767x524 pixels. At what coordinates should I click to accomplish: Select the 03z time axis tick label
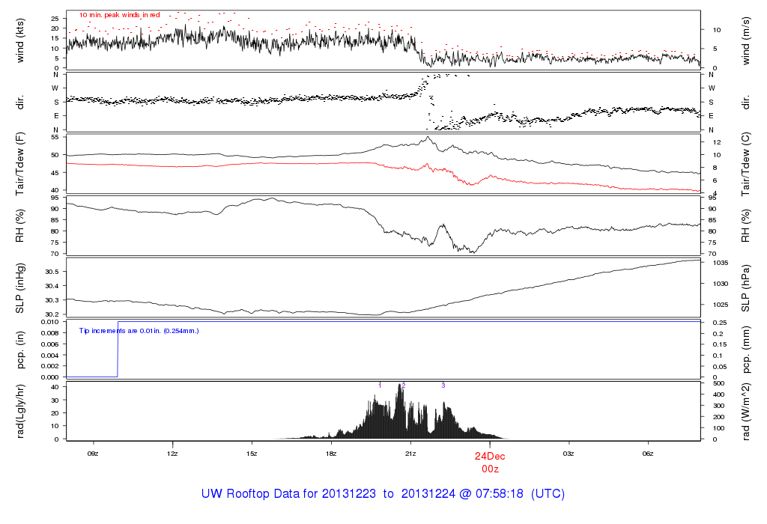[x=569, y=454]
